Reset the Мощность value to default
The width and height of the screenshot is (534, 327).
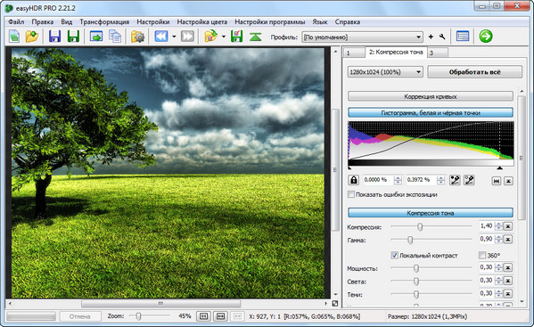(508, 268)
